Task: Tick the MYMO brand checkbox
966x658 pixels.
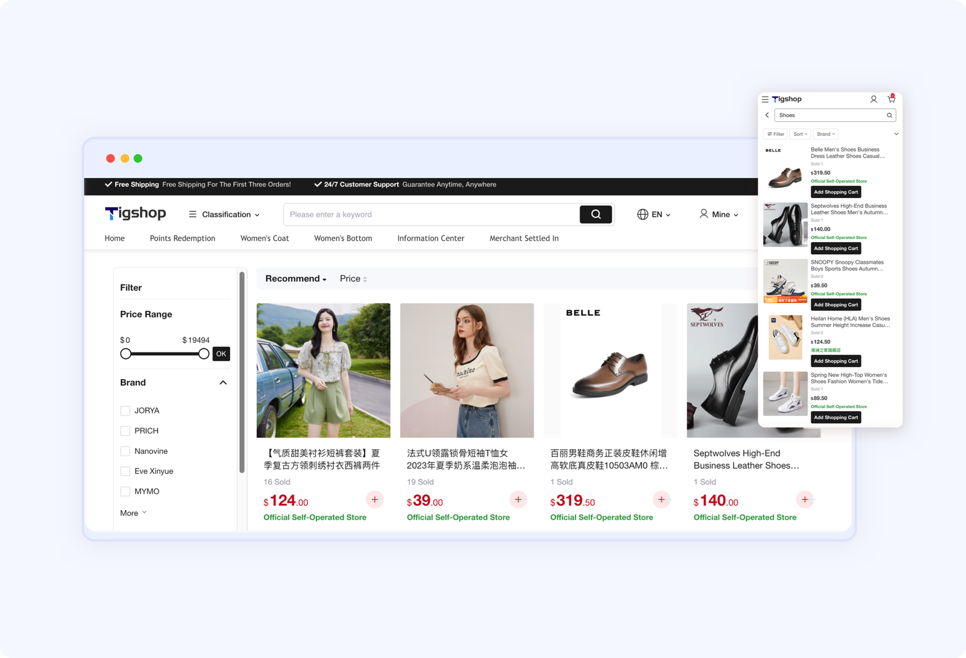Action: coord(126,491)
